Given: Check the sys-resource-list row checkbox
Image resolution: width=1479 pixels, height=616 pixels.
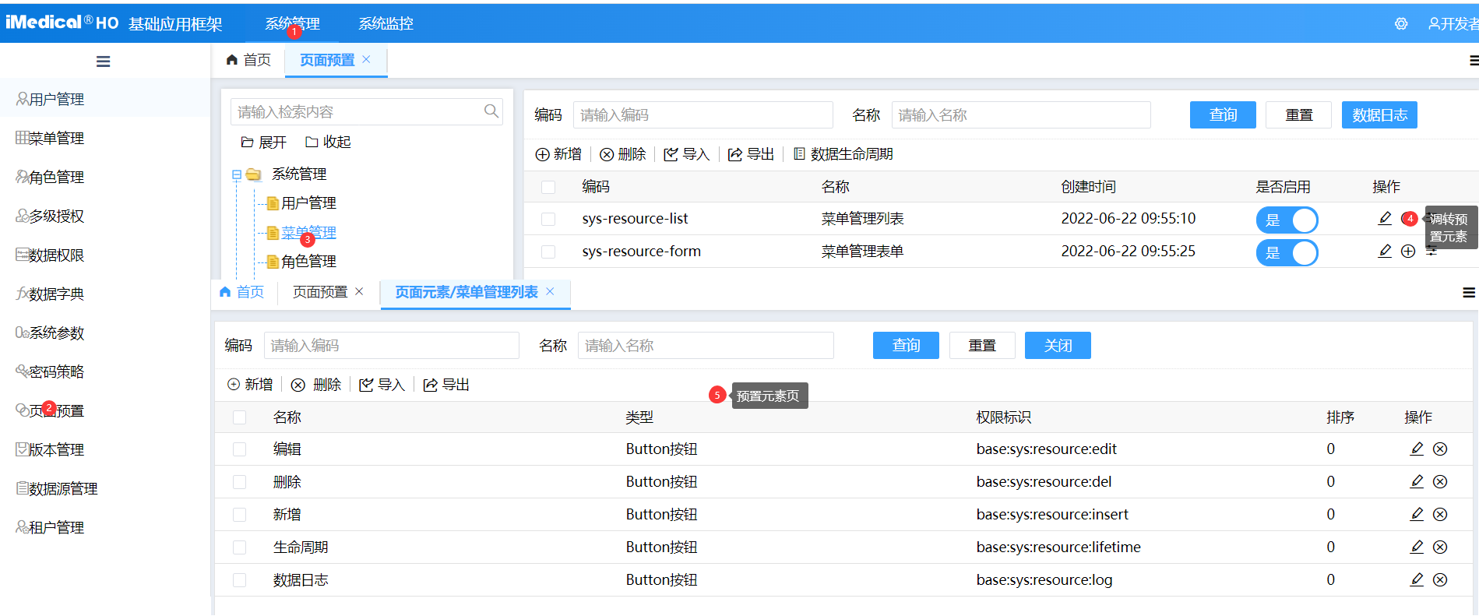Looking at the screenshot, I should [548, 220].
